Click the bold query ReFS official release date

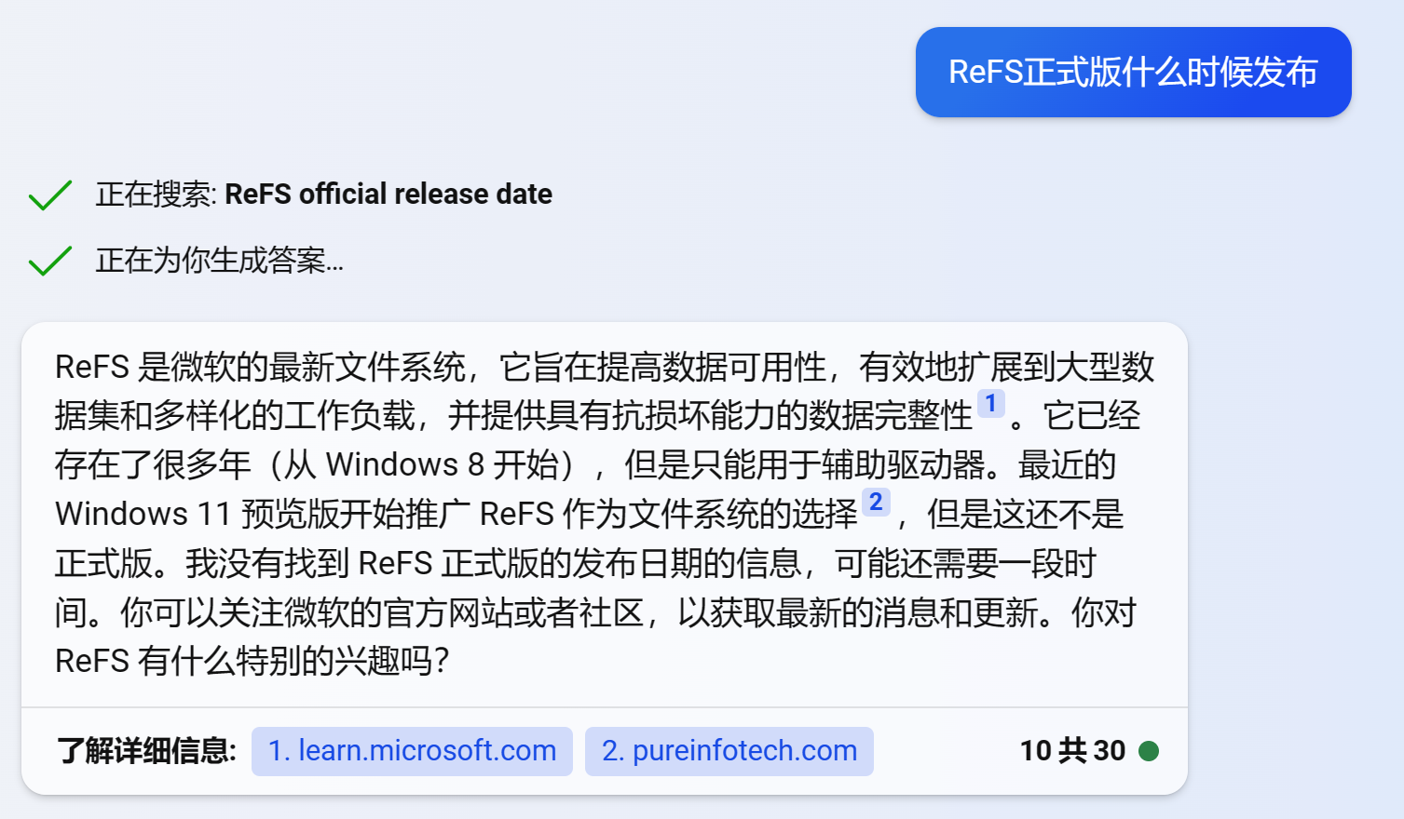388,194
